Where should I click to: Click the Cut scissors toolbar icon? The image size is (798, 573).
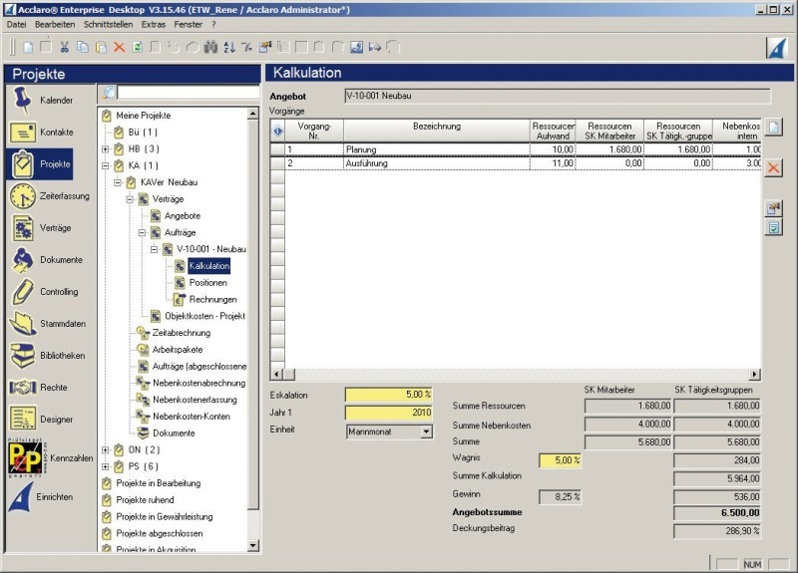[64, 48]
